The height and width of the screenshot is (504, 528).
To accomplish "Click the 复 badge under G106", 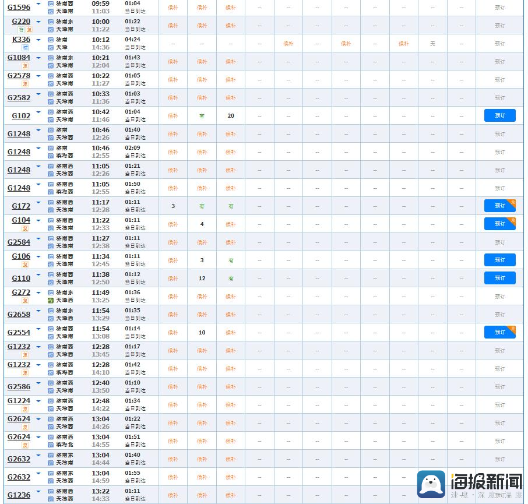I will (25, 265).
